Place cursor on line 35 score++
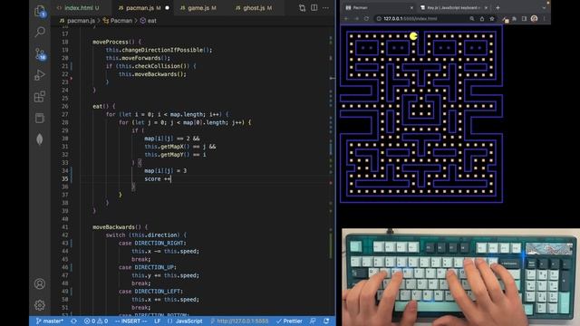 click(x=158, y=179)
